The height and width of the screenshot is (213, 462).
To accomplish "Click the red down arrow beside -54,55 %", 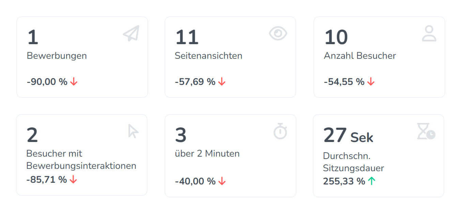I will (x=371, y=82).
